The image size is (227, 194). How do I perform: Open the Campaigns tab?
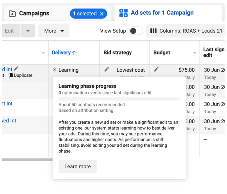[x=58, y=14]
